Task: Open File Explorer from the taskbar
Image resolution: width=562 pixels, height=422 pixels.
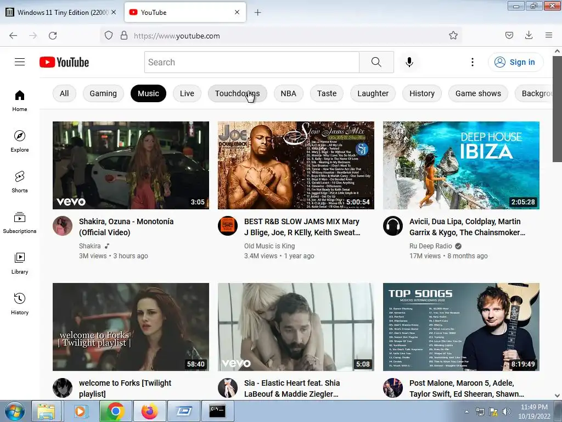Action: coord(46,411)
